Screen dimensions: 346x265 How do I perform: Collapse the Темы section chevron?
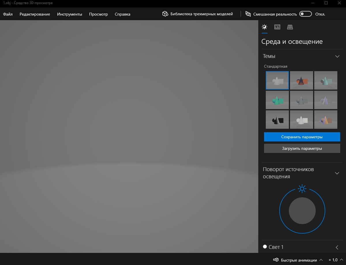click(x=337, y=56)
